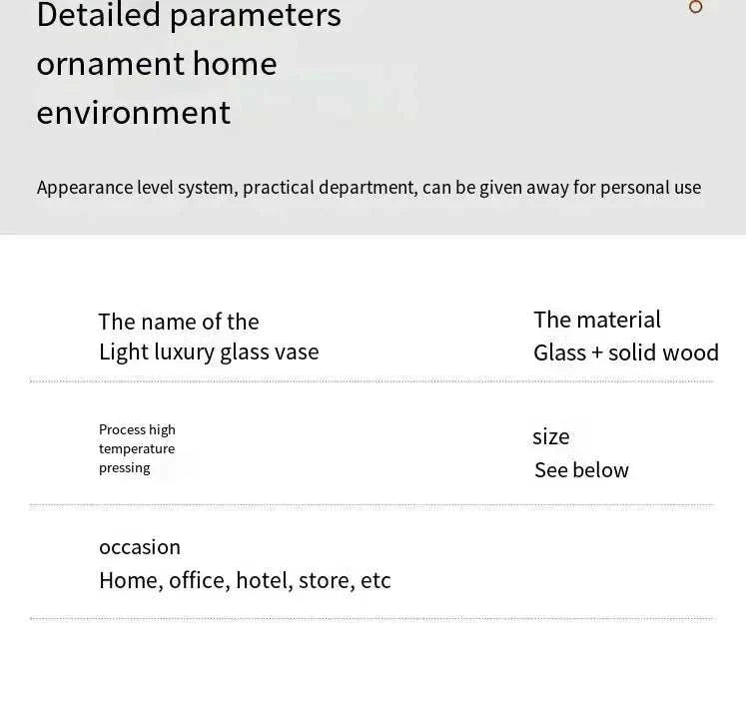Screen dimensions: 746x705
Task: Select the word 'temperature'
Action: (137, 448)
